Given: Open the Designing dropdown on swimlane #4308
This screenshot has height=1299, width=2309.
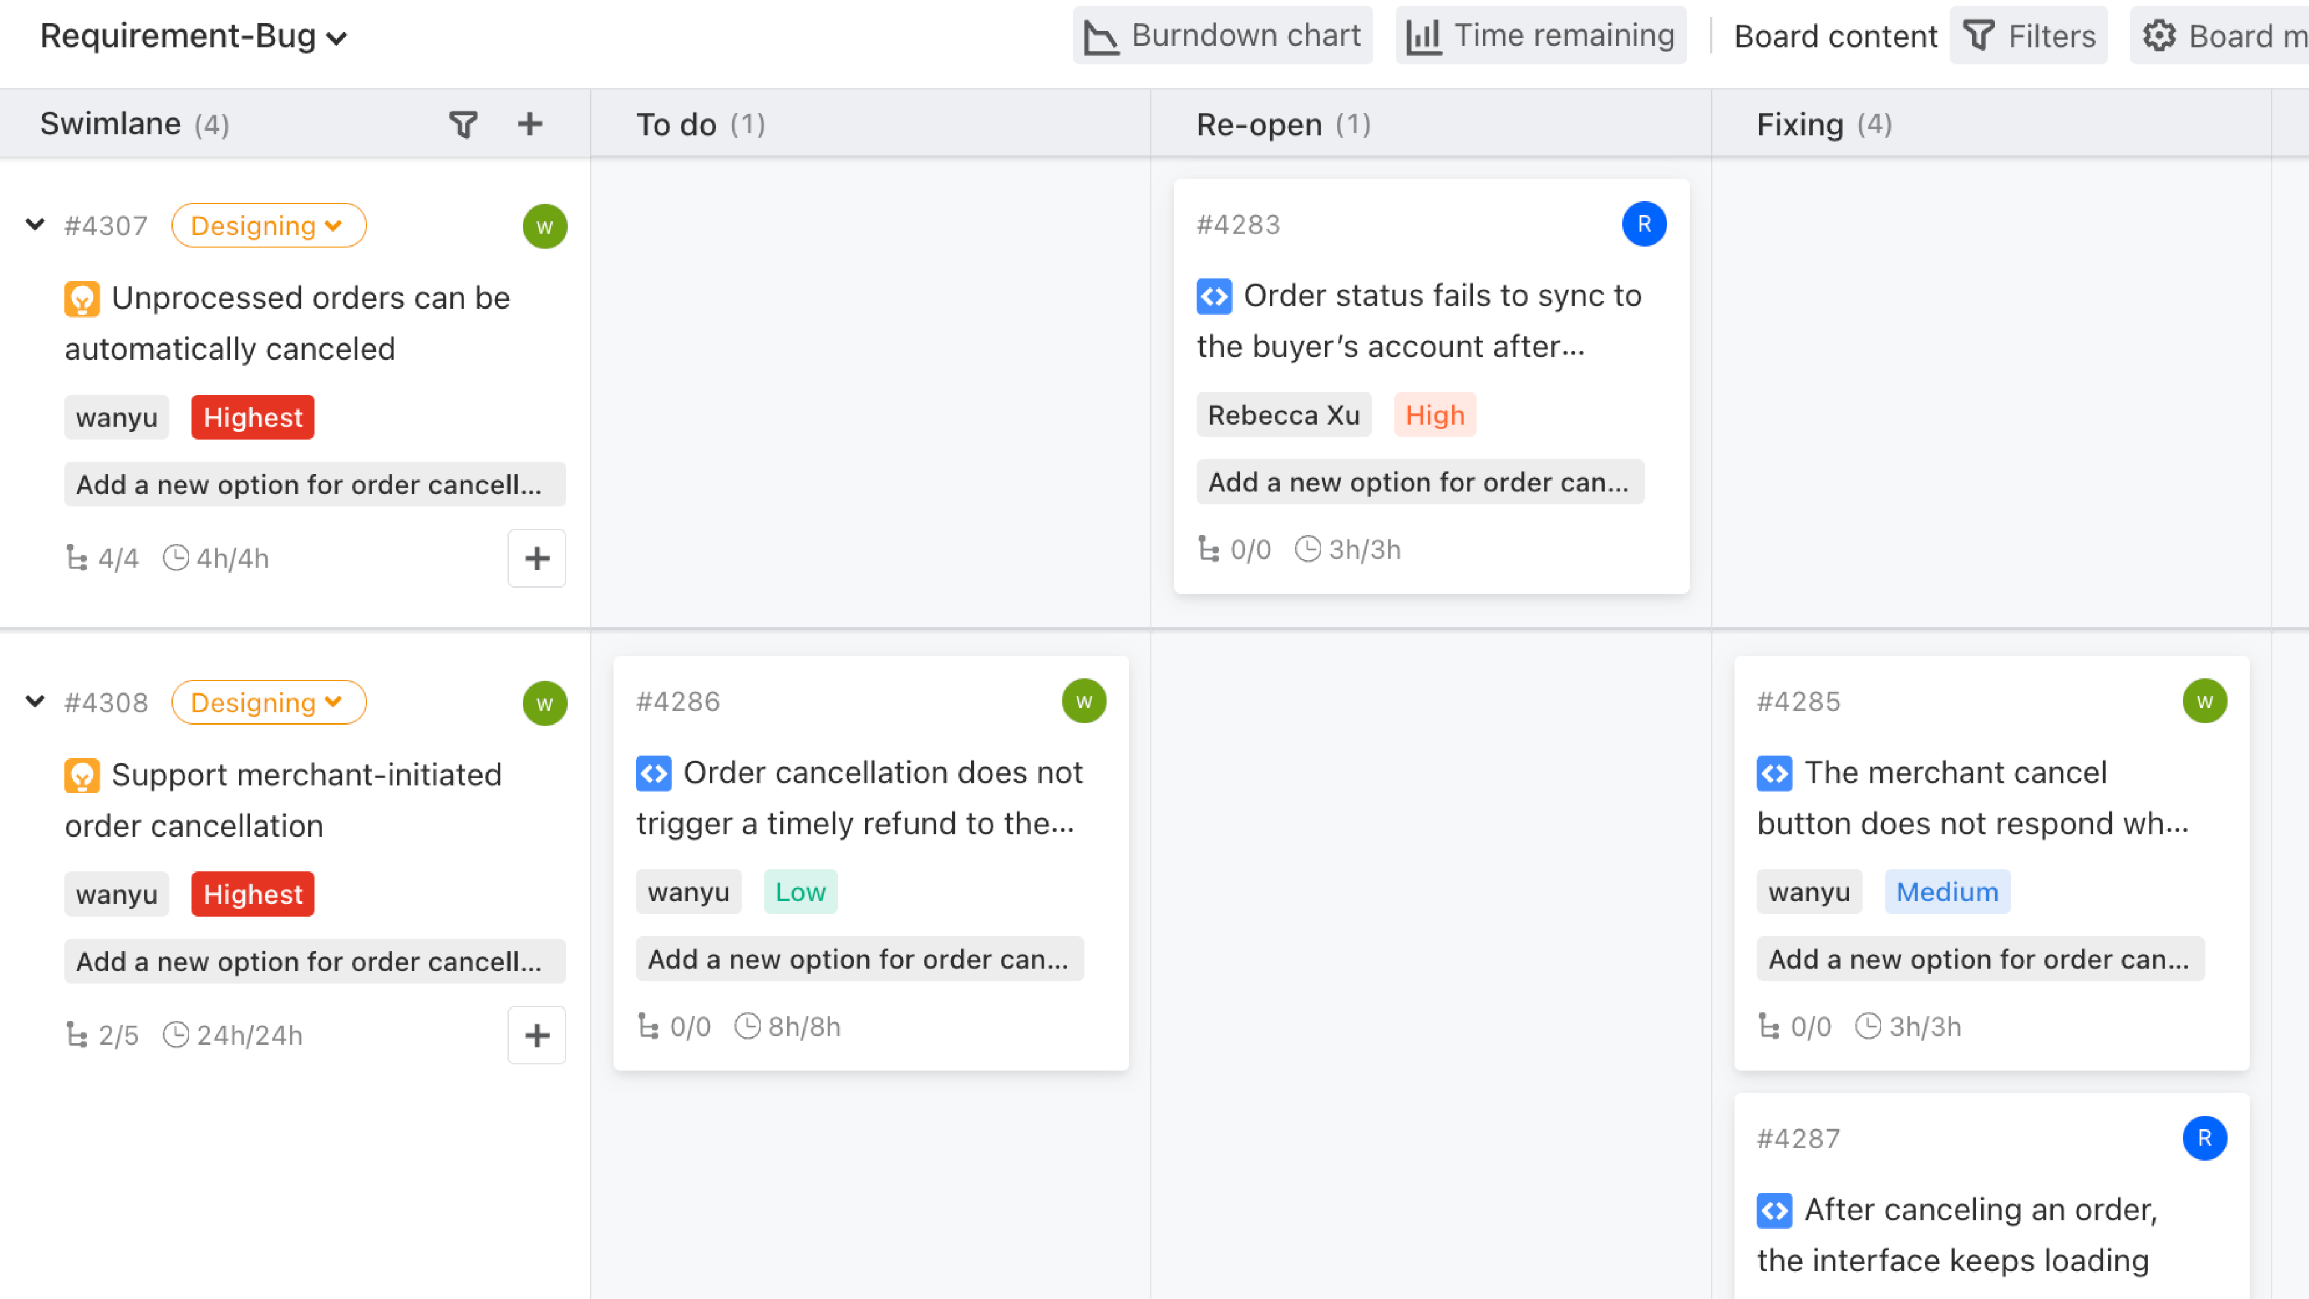Looking at the screenshot, I should [268, 702].
